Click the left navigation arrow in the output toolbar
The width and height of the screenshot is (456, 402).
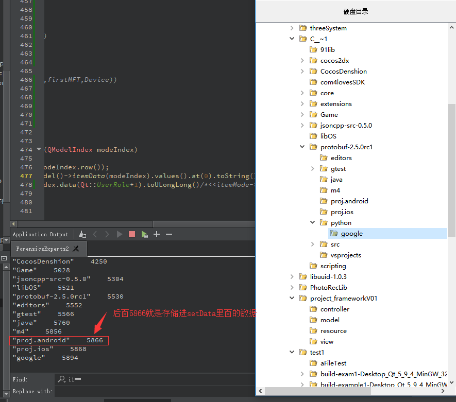95,234
